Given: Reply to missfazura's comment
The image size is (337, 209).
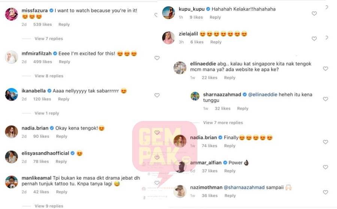Looking at the screenshot, I should [64, 24].
